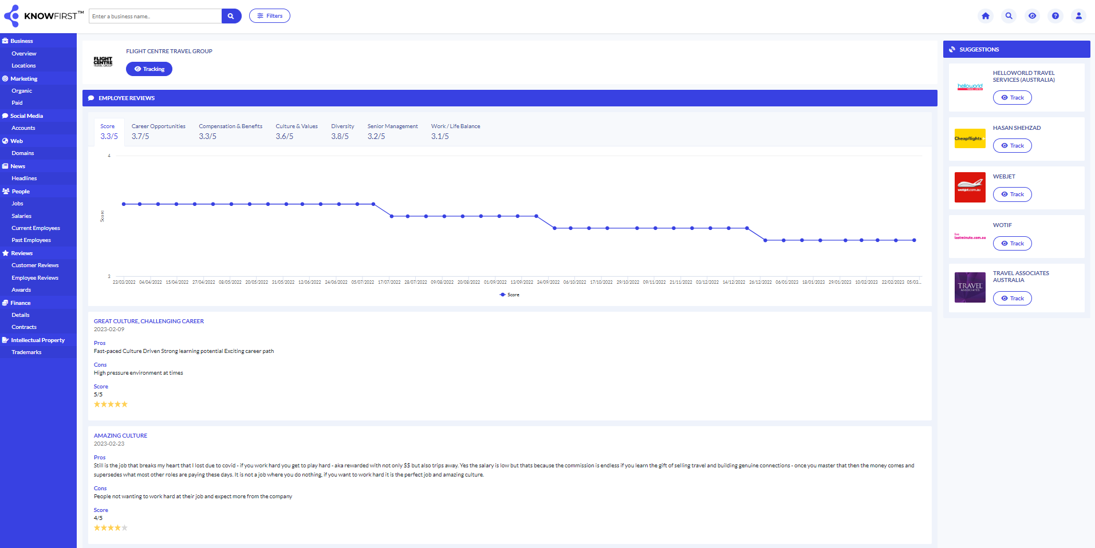Track the WOTIF suggestion
The height and width of the screenshot is (548, 1095).
1012,243
